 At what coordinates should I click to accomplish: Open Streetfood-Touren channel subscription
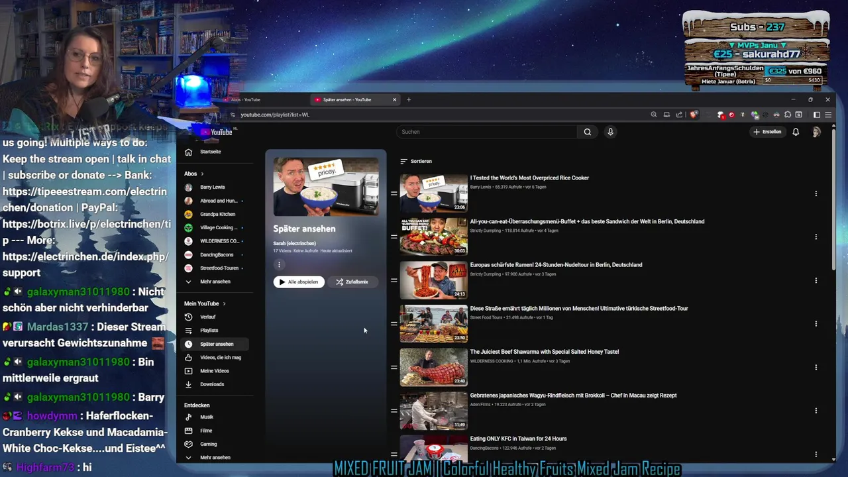click(215, 268)
